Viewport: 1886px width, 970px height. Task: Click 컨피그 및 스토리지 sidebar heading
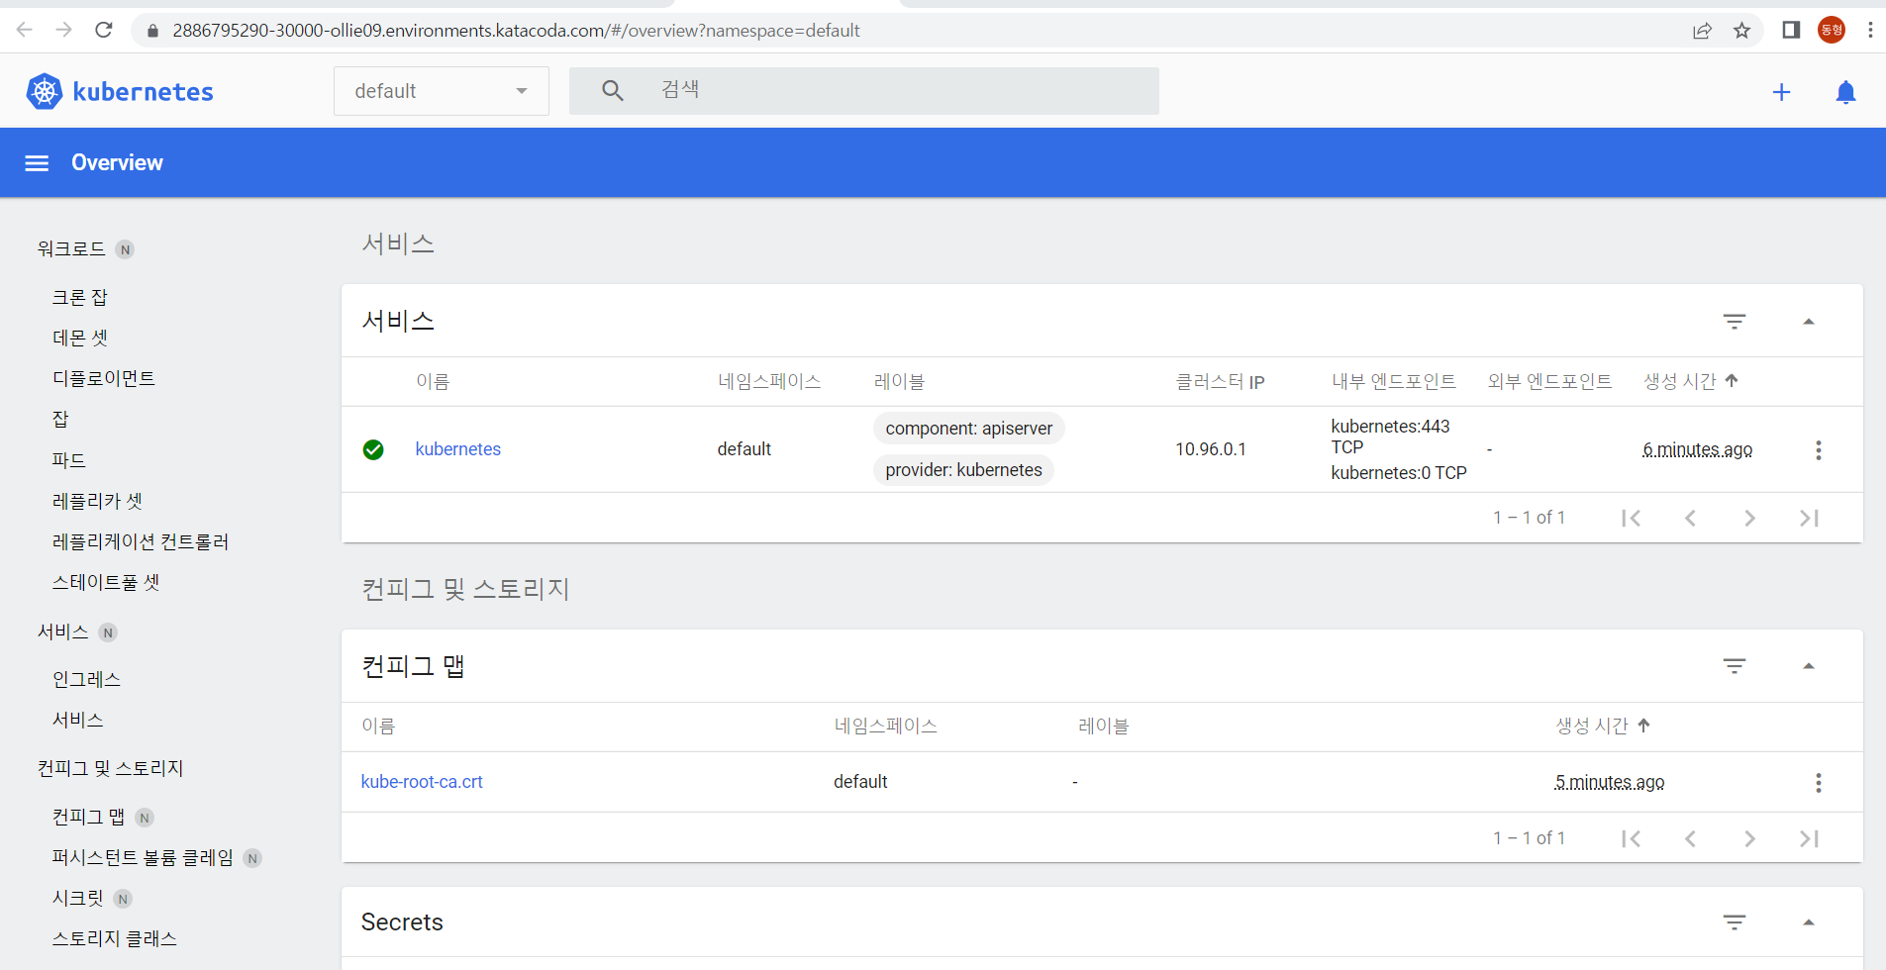111,768
